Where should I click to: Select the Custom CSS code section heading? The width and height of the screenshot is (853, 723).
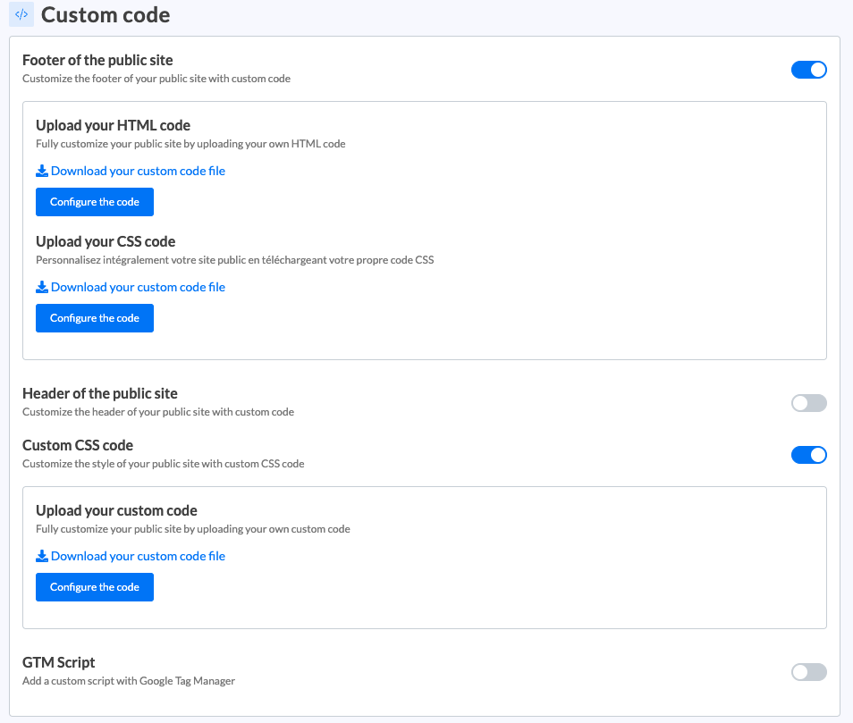coord(78,445)
